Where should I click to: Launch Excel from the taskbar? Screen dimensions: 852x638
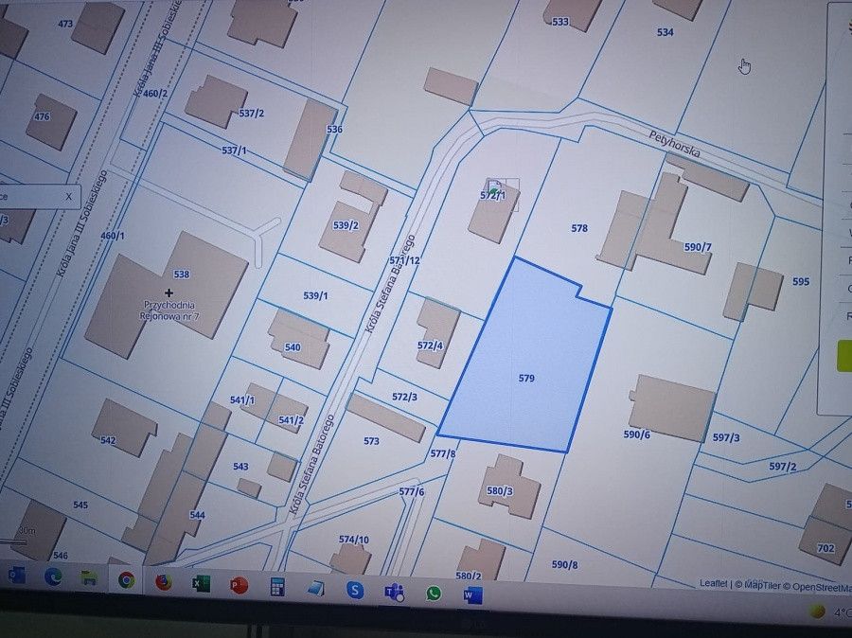(201, 584)
